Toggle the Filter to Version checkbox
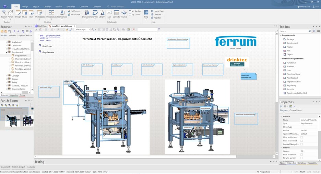 click(x=301, y=154)
